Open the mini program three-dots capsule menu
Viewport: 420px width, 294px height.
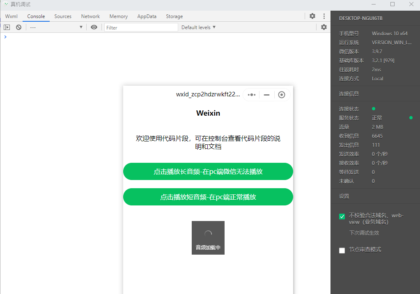pos(252,95)
